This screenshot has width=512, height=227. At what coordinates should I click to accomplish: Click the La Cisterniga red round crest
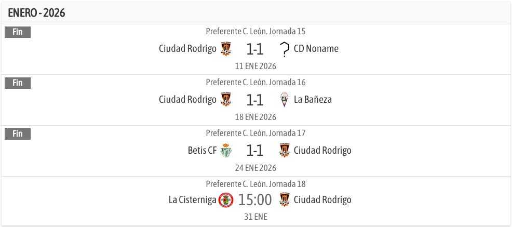[226, 200]
